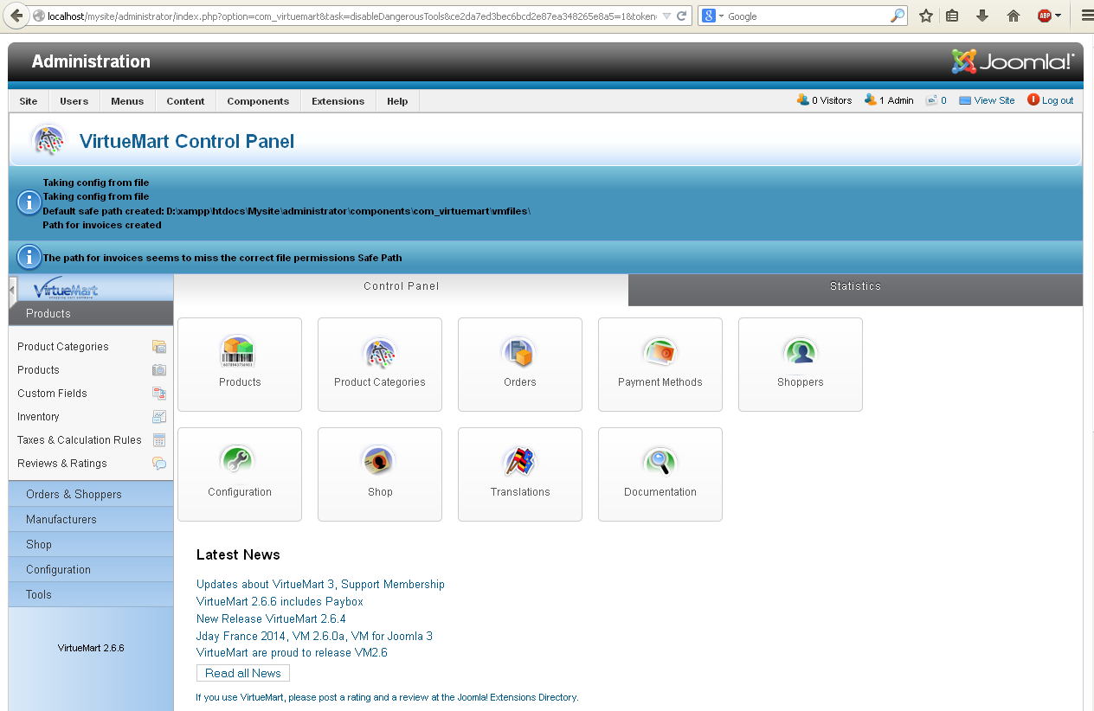Open the Extensions menu
This screenshot has width=1094, height=711.
tap(338, 101)
